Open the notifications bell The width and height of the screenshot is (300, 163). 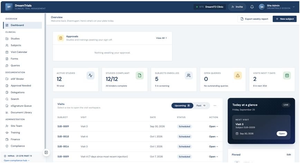coord(252,7)
